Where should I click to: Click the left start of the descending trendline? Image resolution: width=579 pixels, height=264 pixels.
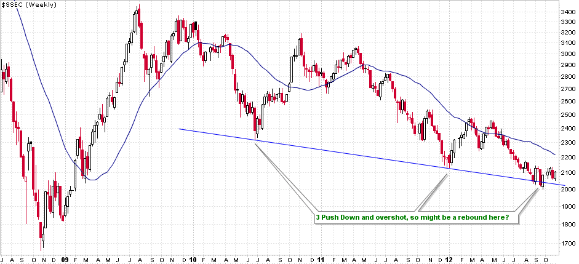[x=179, y=129]
